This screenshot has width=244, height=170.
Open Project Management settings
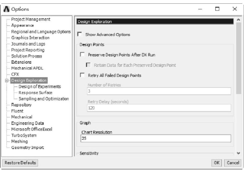pos(31,19)
